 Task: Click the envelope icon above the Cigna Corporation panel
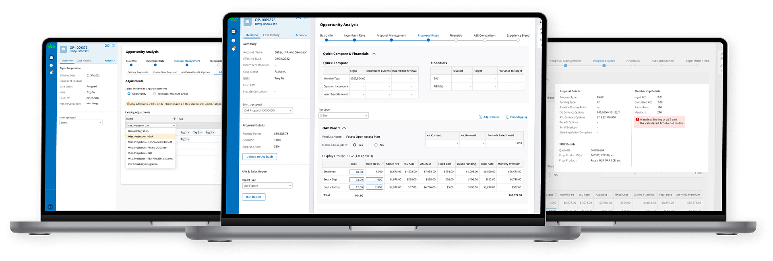pos(107,46)
